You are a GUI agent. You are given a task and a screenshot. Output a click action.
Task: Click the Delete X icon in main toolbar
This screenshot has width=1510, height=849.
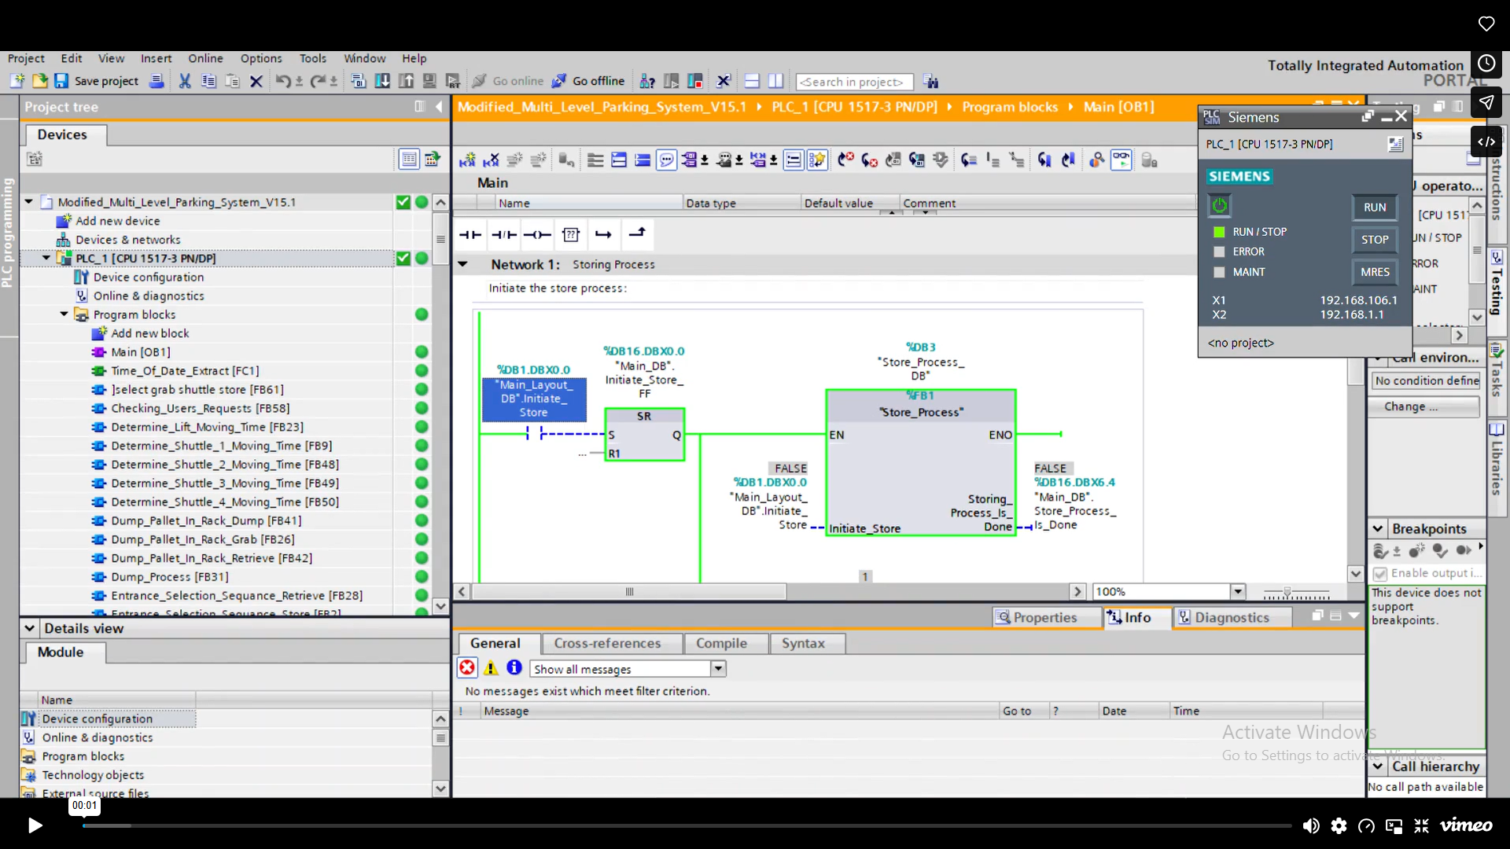pos(256,81)
